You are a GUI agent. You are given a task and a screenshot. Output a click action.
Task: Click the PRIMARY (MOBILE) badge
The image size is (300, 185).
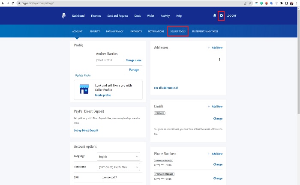pyautogui.click(x=164, y=174)
